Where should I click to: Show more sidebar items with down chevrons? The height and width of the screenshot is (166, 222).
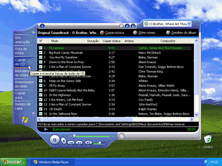33,113
